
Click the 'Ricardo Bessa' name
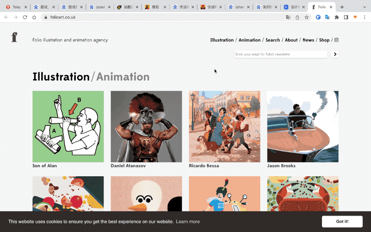pos(204,166)
